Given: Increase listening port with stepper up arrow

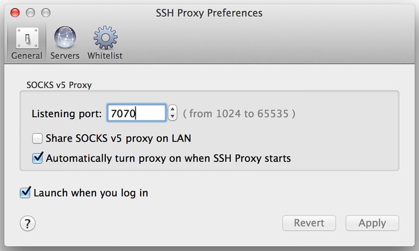Looking at the screenshot, I should (x=173, y=109).
